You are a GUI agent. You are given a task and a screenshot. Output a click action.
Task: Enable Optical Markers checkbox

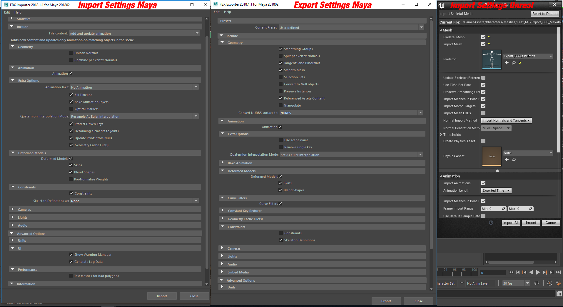point(71,109)
